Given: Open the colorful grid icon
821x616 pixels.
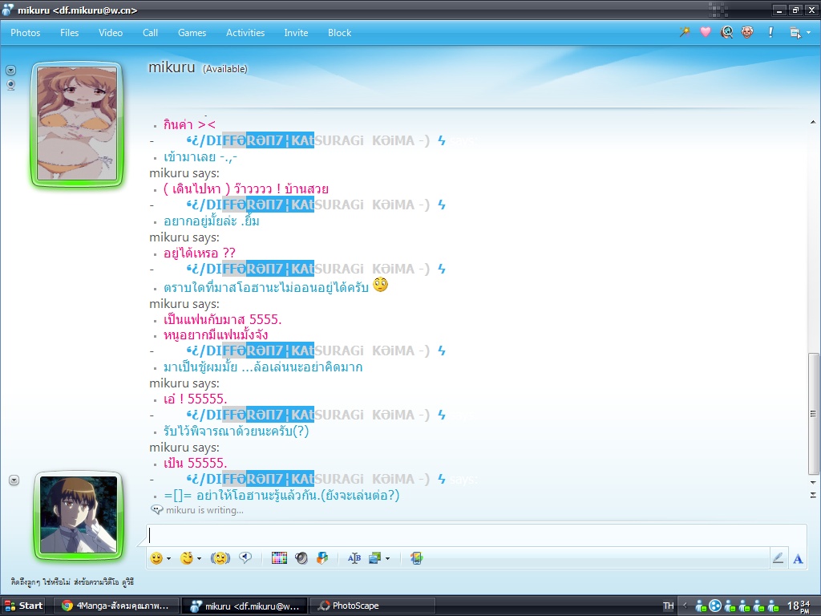Looking at the screenshot, I should 279,558.
